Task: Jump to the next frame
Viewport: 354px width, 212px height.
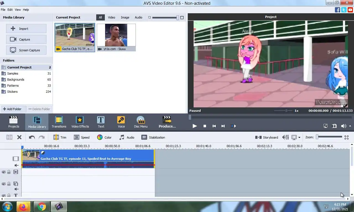Action: (223, 126)
